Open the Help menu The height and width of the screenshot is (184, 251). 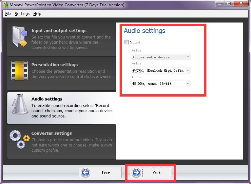coord(37,14)
